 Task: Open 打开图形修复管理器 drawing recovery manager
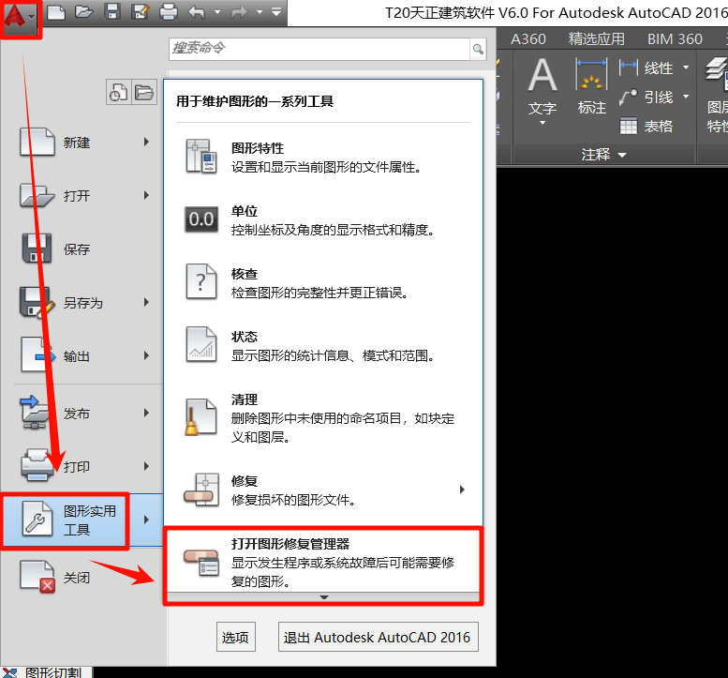323,562
